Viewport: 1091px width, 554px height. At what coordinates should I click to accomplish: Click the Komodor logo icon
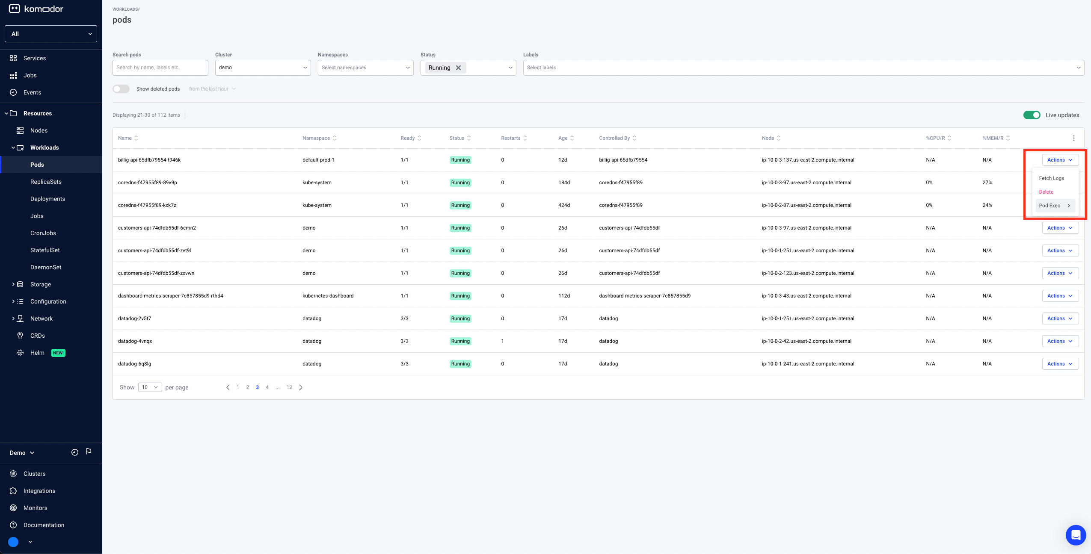(14, 9)
